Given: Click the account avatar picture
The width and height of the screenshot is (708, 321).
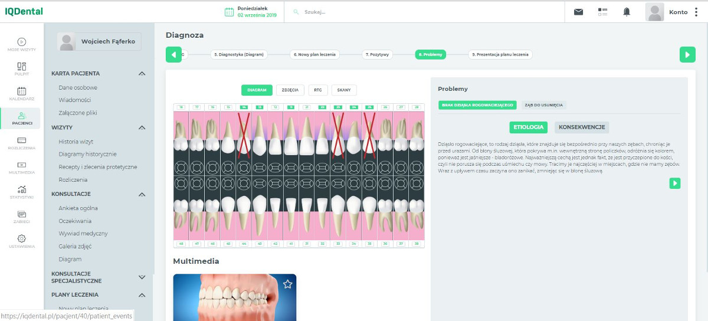Looking at the screenshot, I should click(x=655, y=12).
